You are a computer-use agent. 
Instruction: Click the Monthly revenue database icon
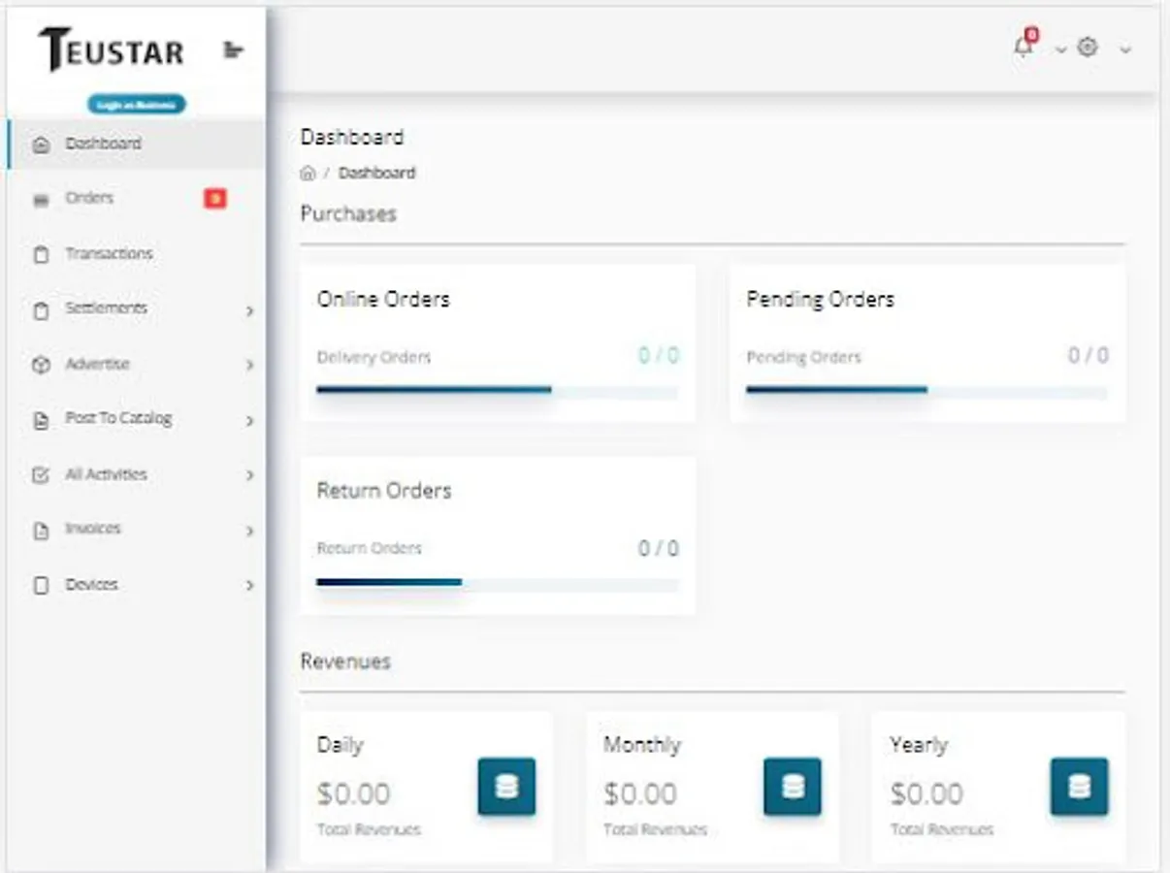[x=792, y=786]
